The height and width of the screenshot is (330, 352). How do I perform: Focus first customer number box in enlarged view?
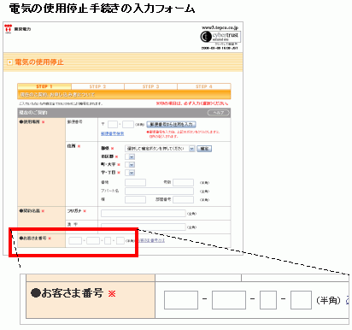tap(181, 300)
